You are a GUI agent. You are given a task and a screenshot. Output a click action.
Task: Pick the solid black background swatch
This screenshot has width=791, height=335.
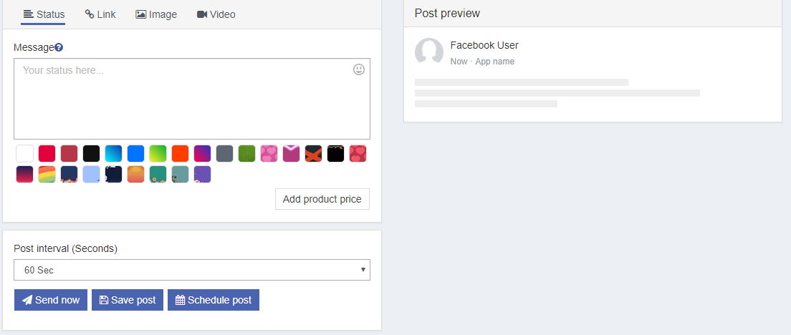(91, 153)
